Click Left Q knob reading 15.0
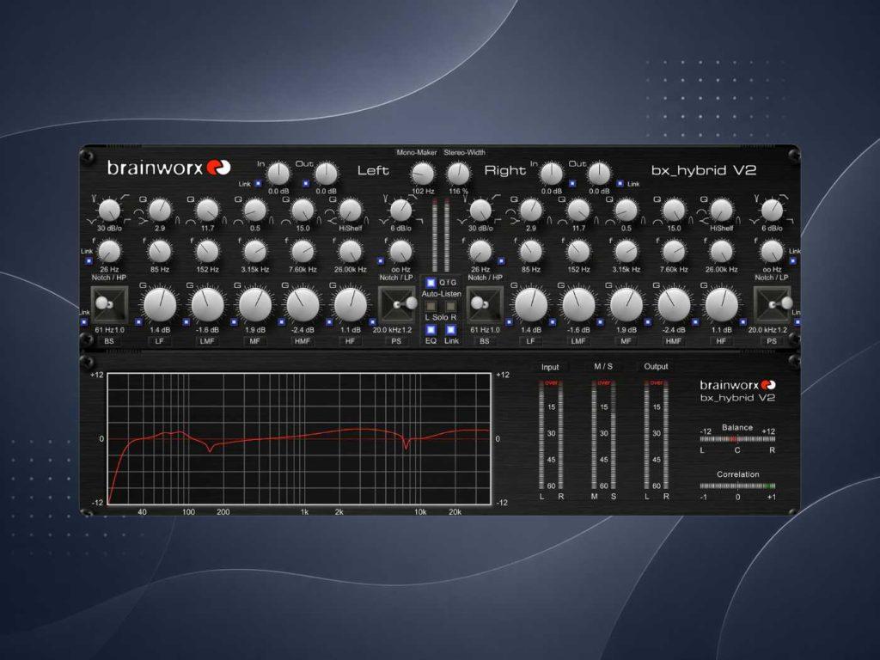This screenshot has width=880, height=660. pyautogui.click(x=303, y=211)
